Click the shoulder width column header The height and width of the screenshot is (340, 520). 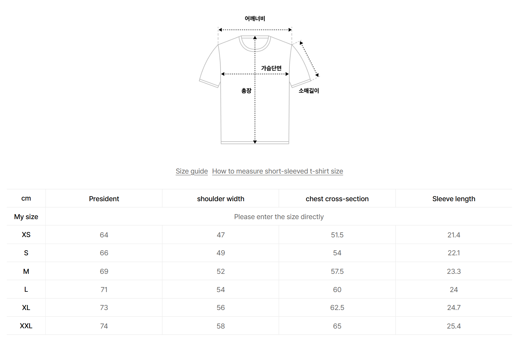click(221, 199)
